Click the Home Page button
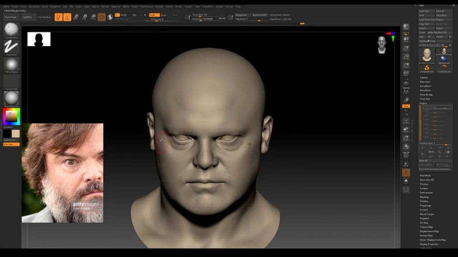Image resolution: width=458 pixels, height=257 pixels. [x=11, y=17]
